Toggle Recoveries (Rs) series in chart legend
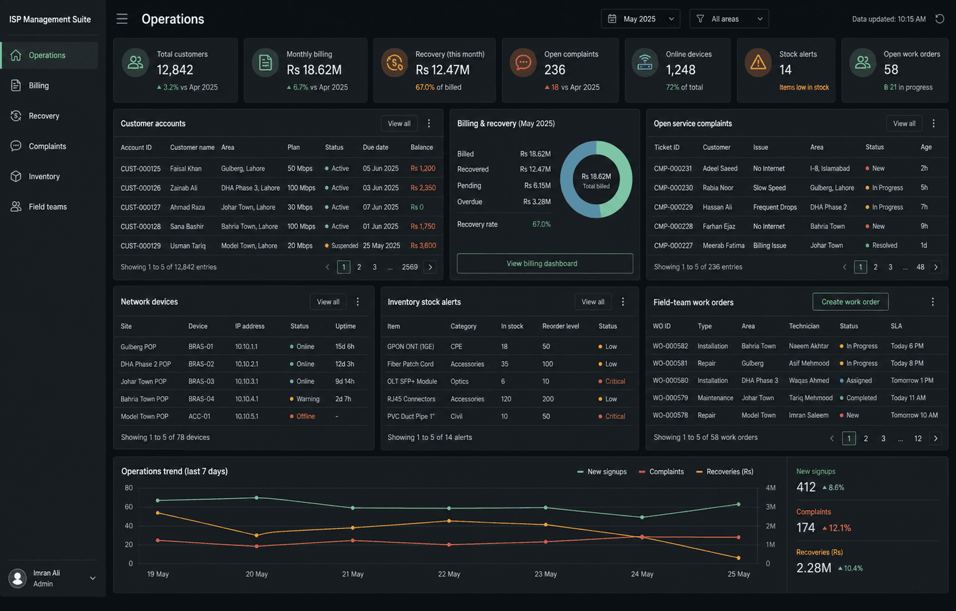 [724, 472]
